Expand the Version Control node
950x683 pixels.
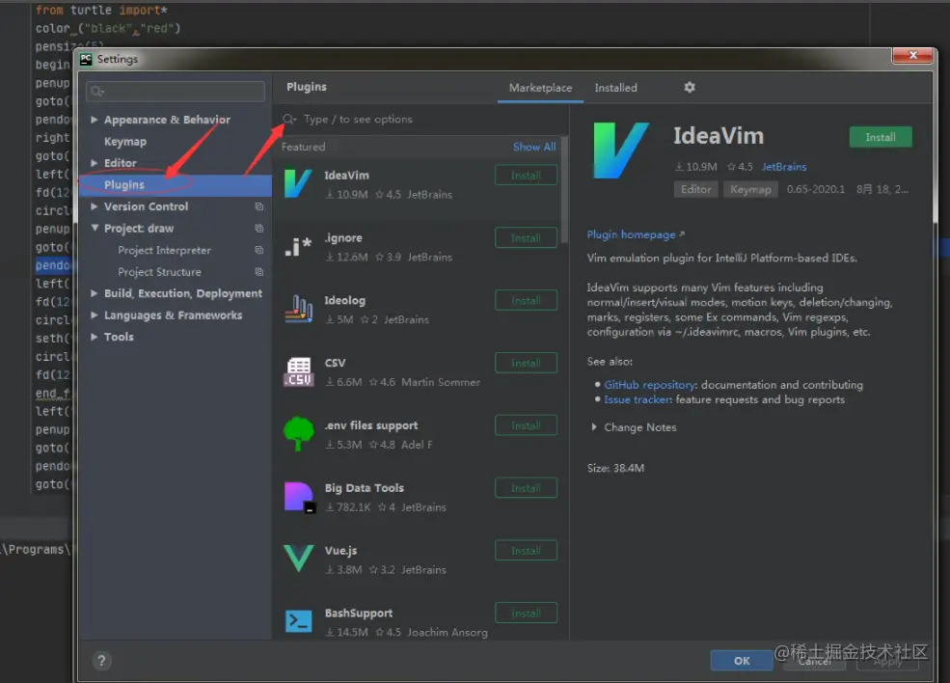pos(95,206)
